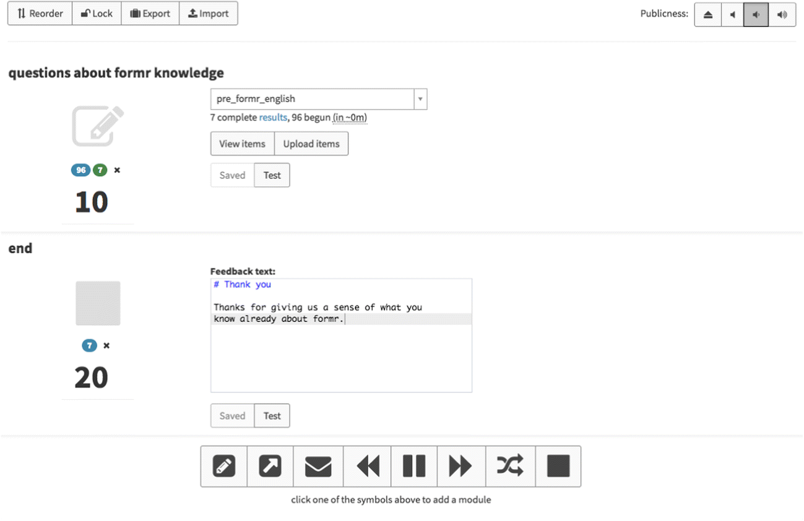The height and width of the screenshot is (521, 804).
Task: Click into the Feedback text editor
Action: pos(341,335)
